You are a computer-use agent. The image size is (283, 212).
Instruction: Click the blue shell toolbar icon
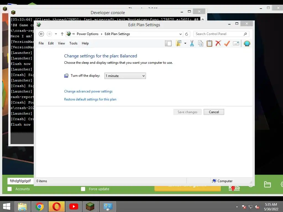tap(247, 43)
